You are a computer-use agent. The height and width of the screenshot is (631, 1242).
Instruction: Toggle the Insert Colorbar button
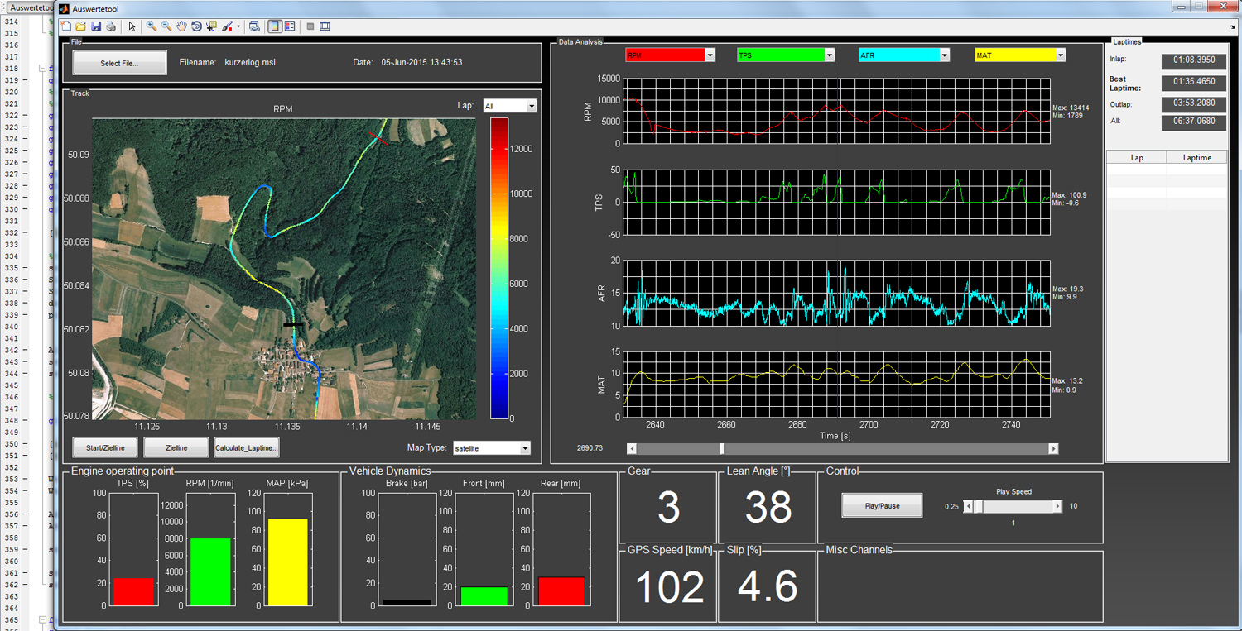(x=275, y=26)
